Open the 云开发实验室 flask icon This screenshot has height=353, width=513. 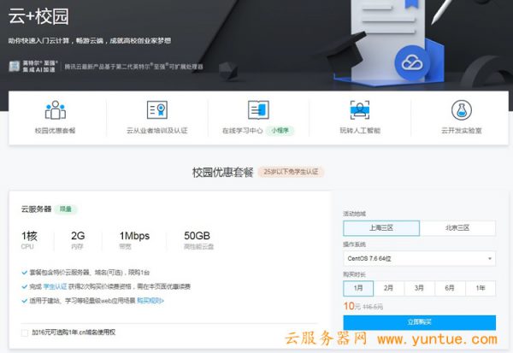tap(461, 110)
